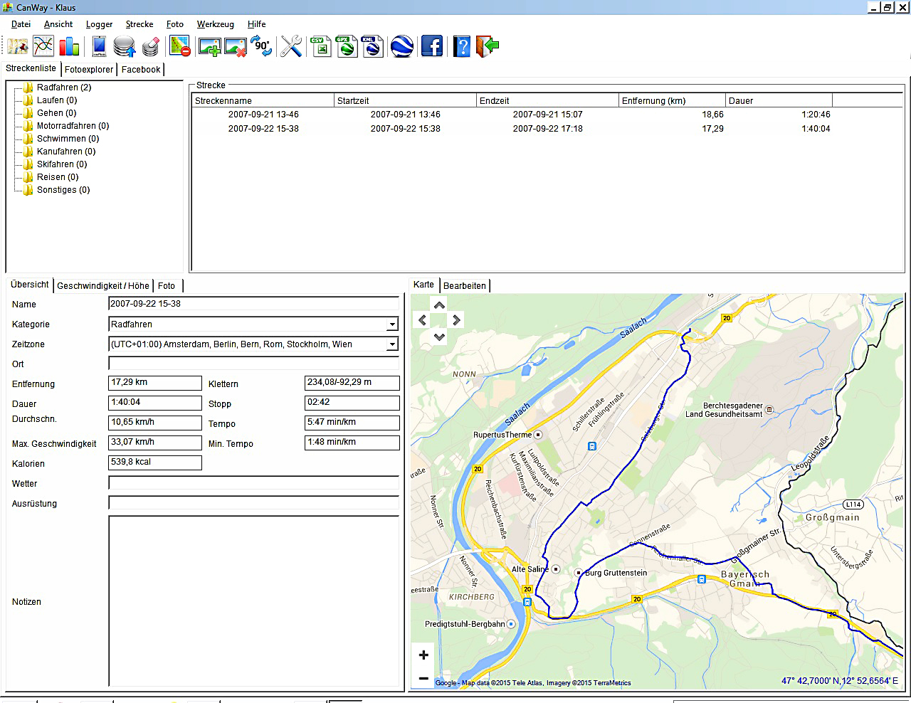Click the add photo icon
The width and height of the screenshot is (911, 703).
pos(209,47)
